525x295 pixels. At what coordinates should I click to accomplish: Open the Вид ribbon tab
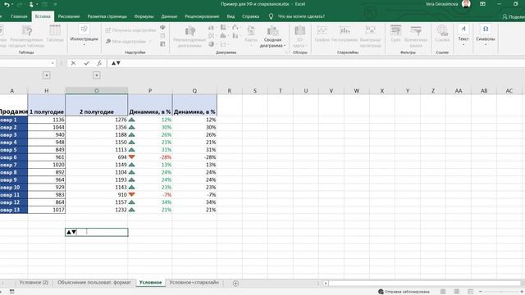[231, 16]
